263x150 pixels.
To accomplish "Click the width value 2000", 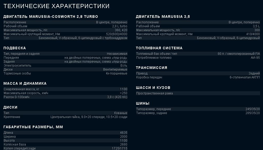I will pyautogui.click(x=124, y=137).
